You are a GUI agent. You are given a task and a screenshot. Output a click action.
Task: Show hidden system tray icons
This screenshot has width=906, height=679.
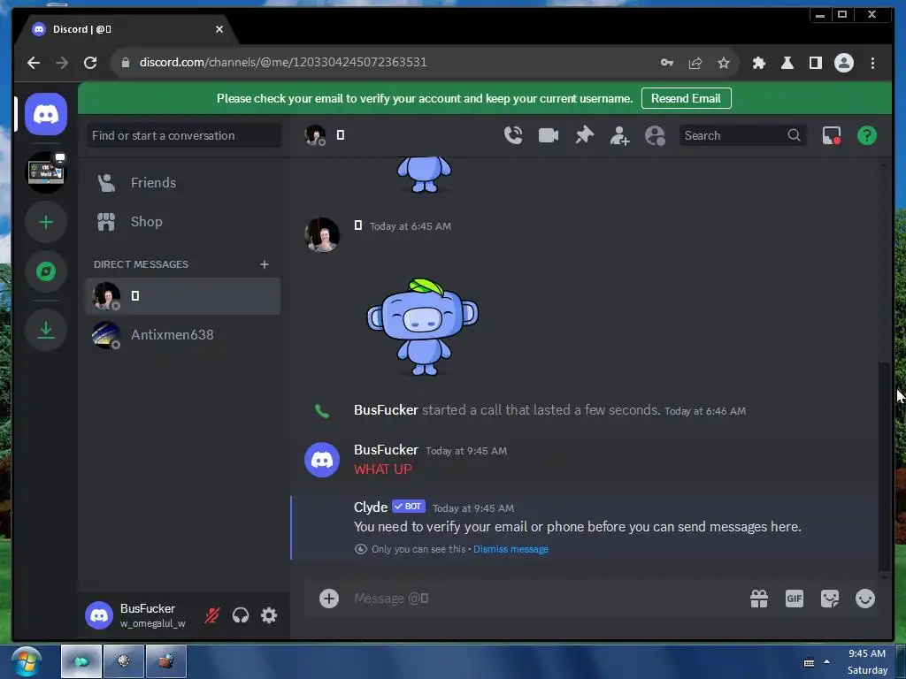[x=827, y=662]
